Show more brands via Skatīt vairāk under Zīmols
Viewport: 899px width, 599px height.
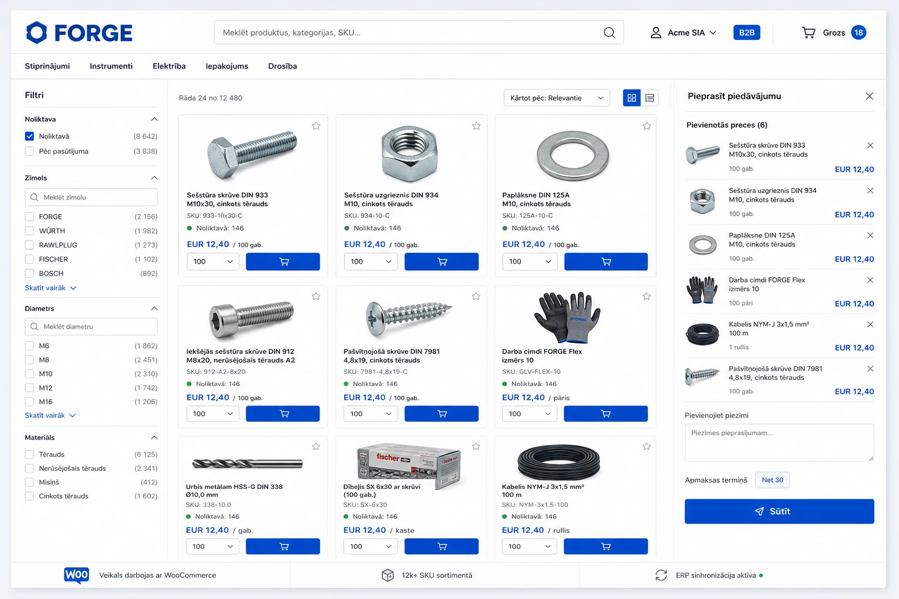click(50, 288)
